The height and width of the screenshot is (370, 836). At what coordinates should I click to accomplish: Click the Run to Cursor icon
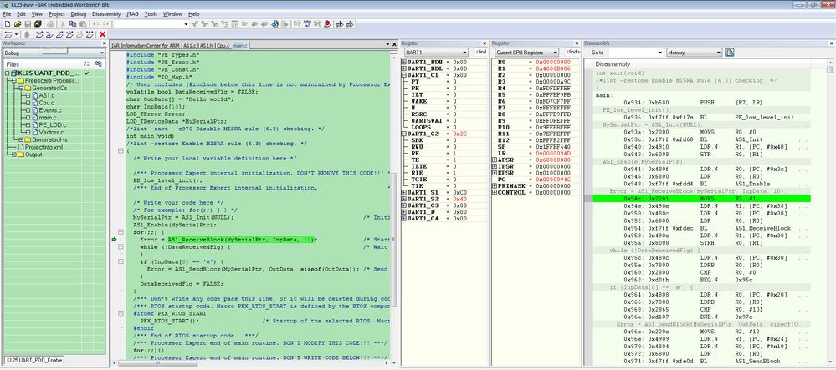[x=79, y=34]
